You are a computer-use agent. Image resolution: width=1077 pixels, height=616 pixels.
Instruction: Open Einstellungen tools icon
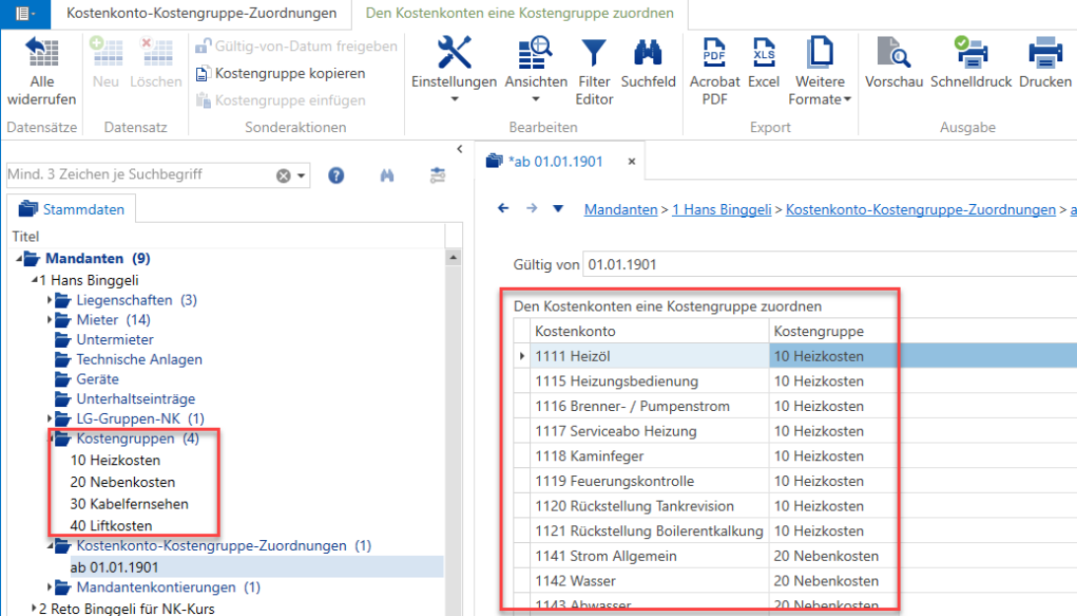tap(454, 53)
